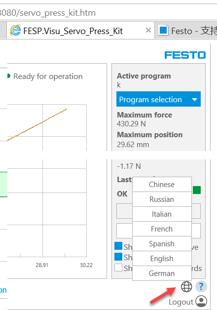Expand the Program selection dropdown
The image size is (217, 310).
158,99
